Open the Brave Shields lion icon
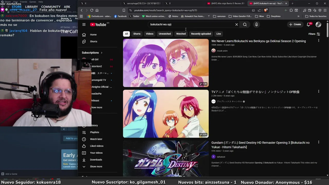This screenshot has height=185, width=329. click(x=266, y=10)
